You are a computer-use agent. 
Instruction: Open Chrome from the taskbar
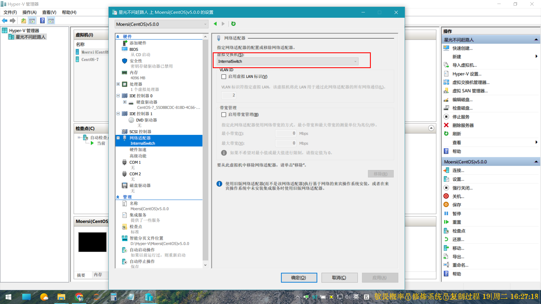[79, 297]
